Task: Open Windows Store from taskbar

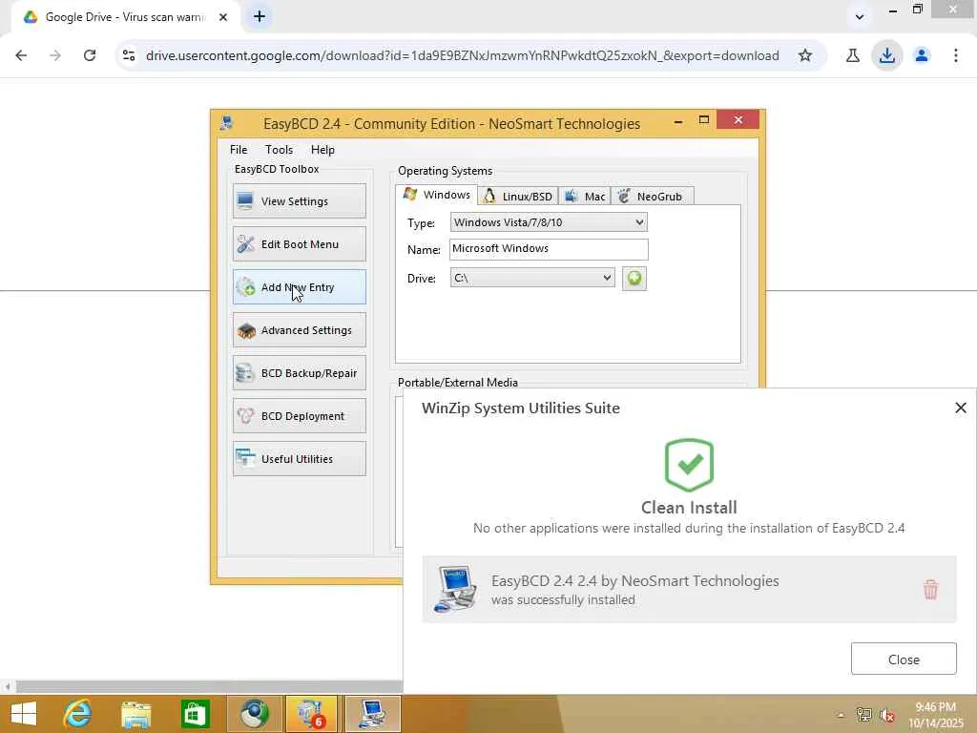Action: 195,714
